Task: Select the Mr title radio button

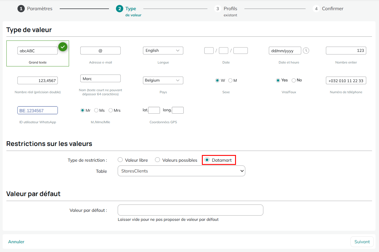Action: click(82, 110)
